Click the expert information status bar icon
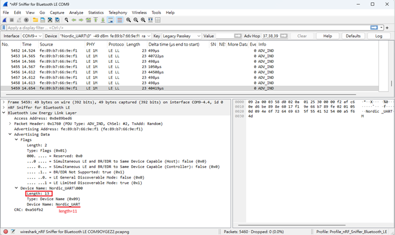The height and width of the screenshot is (235, 395). click(x=5, y=231)
